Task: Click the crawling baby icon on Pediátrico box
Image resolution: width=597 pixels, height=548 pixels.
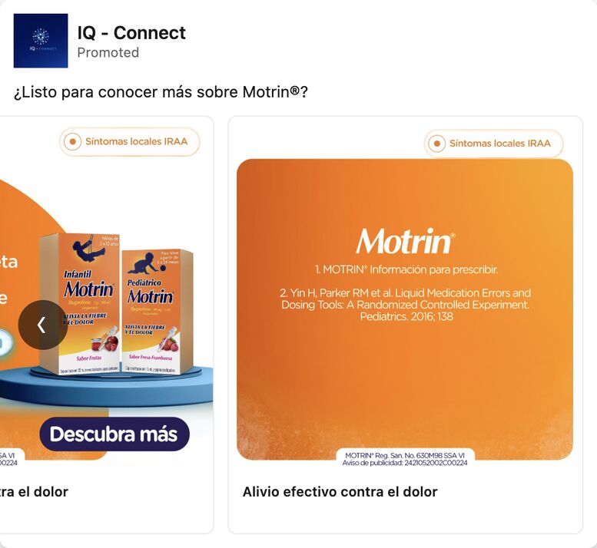Action: pyautogui.click(x=147, y=263)
